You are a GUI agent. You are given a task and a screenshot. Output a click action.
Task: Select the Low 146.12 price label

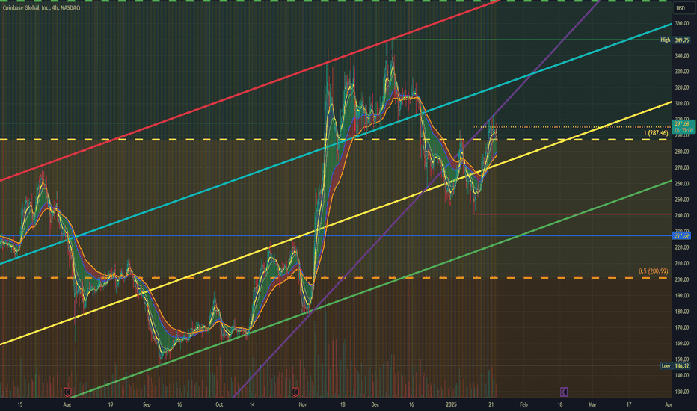coord(675,366)
